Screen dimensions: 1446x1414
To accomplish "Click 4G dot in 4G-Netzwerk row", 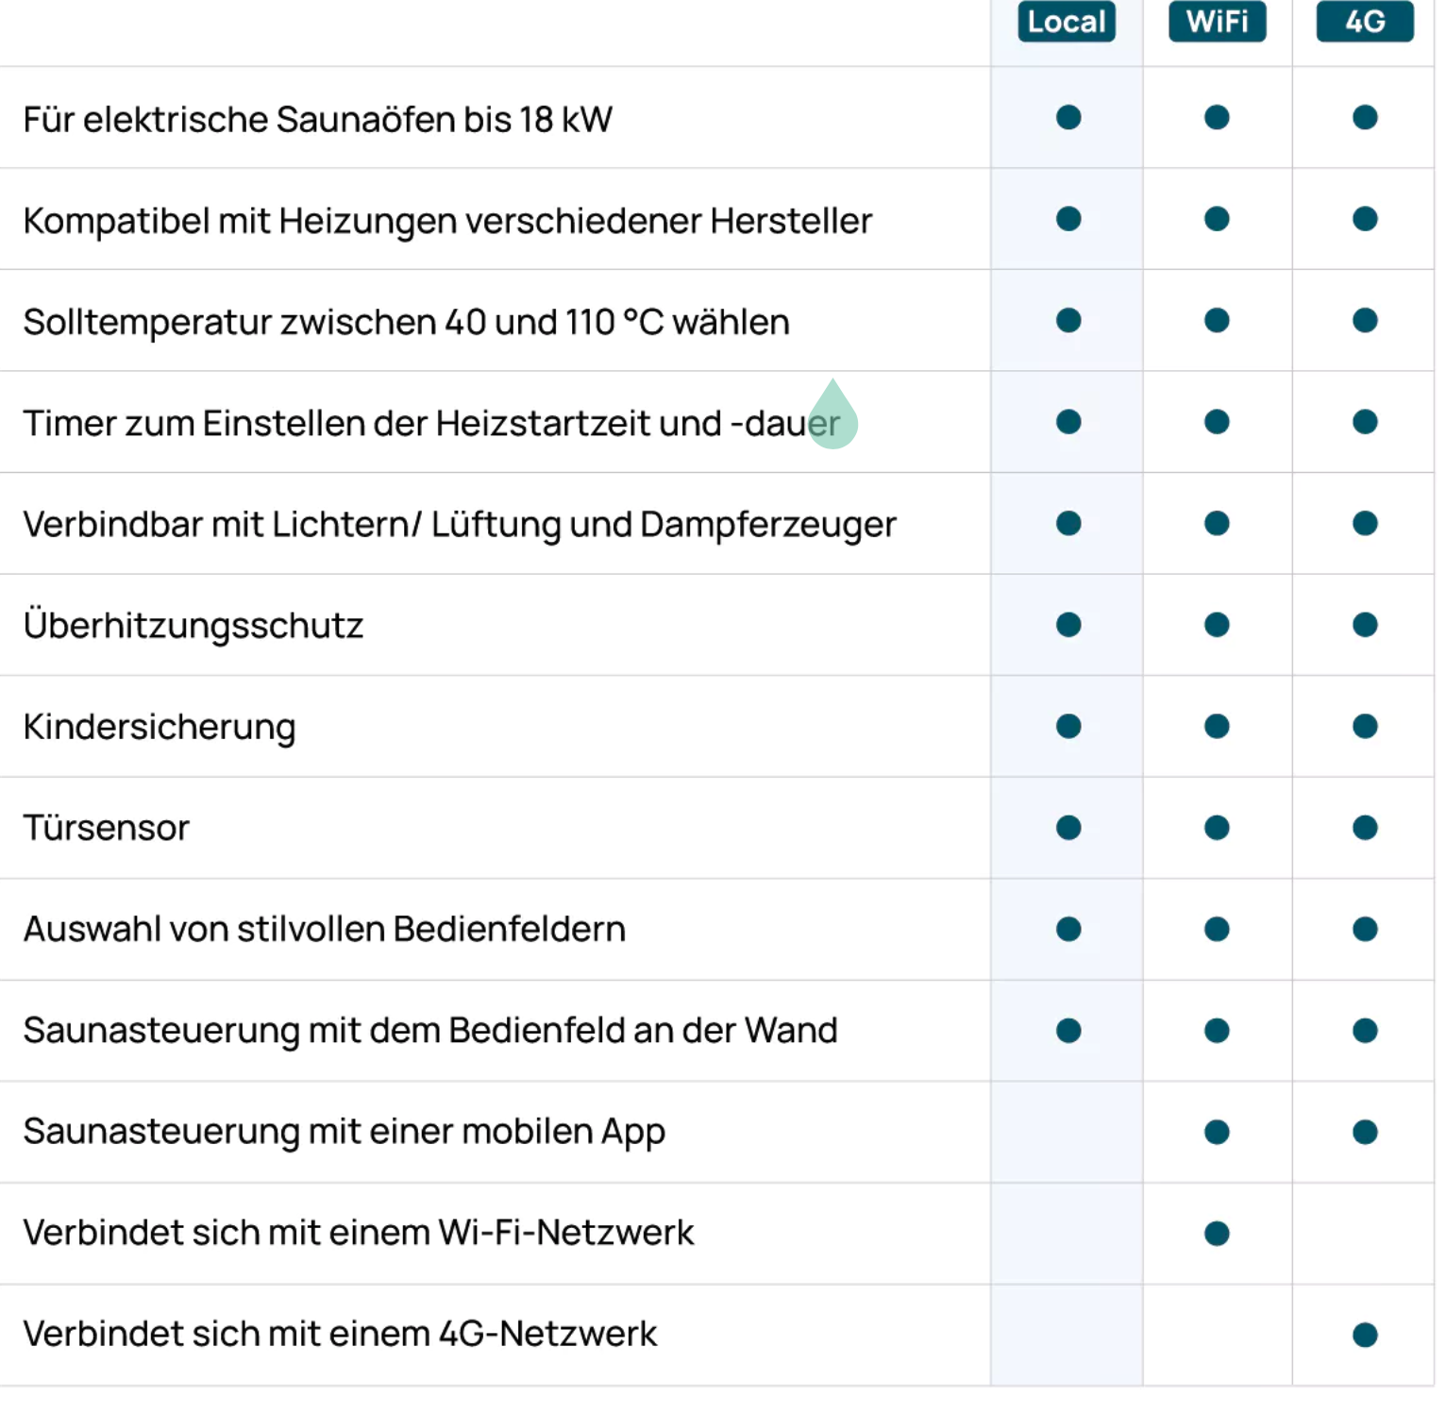I will pos(1365,1335).
